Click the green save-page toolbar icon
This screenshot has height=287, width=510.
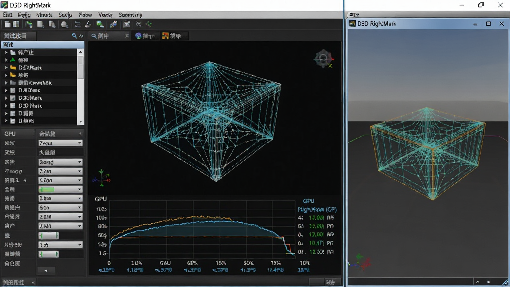(29, 24)
